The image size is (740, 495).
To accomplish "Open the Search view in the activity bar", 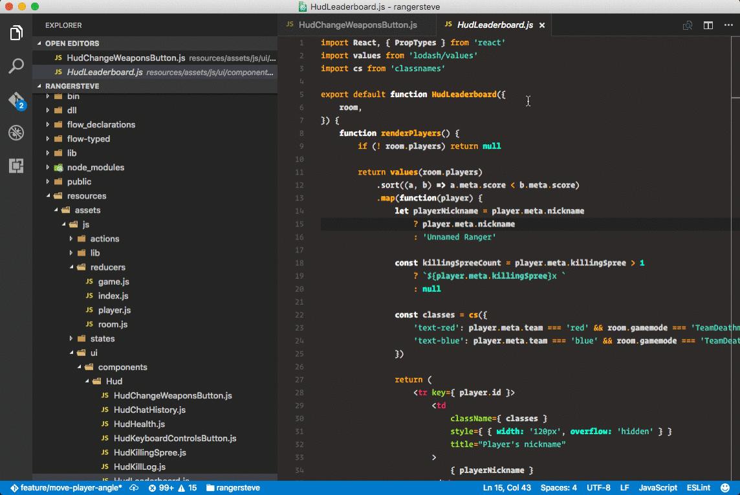I will click(x=16, y=66).
